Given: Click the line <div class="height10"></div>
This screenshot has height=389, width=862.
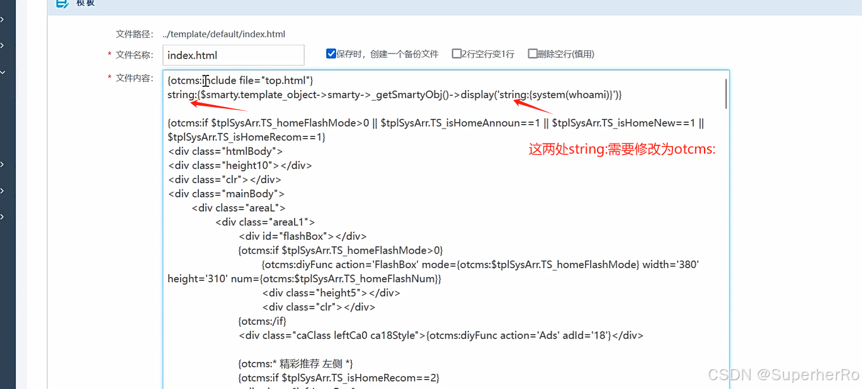Looking at the screenshot, I should [x=240, y=166].
